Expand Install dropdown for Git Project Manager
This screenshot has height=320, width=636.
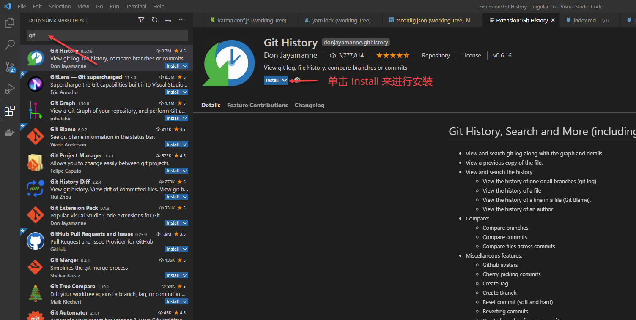[x=185, y=171]
